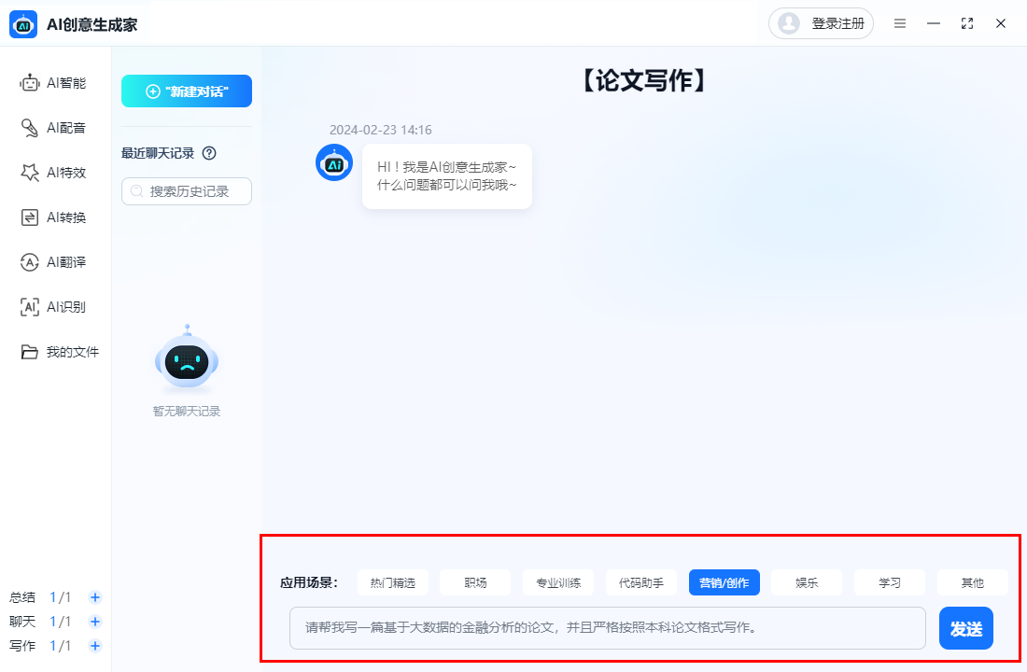Click the 新建对话 new chat button
1027x672 pixels.
tap(186, 91)
